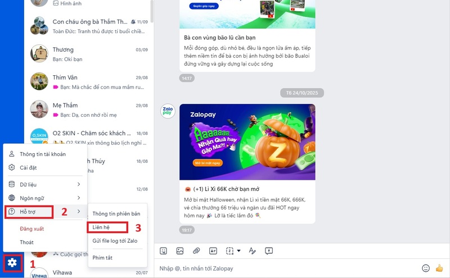Open the settings gear in the sidebar

(x=12, y=262)
